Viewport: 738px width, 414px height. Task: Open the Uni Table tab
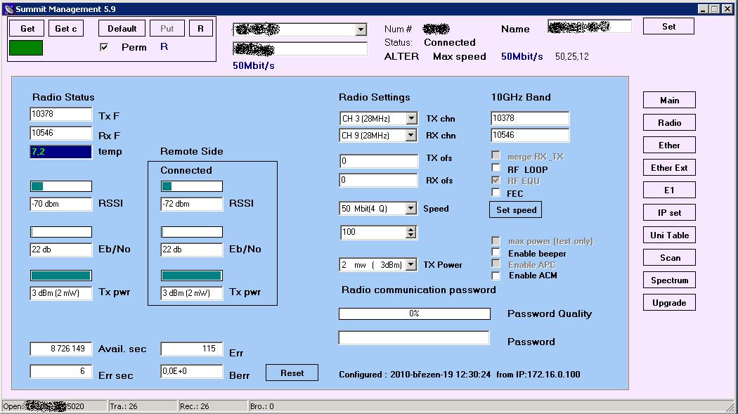[x=669, y=235]
